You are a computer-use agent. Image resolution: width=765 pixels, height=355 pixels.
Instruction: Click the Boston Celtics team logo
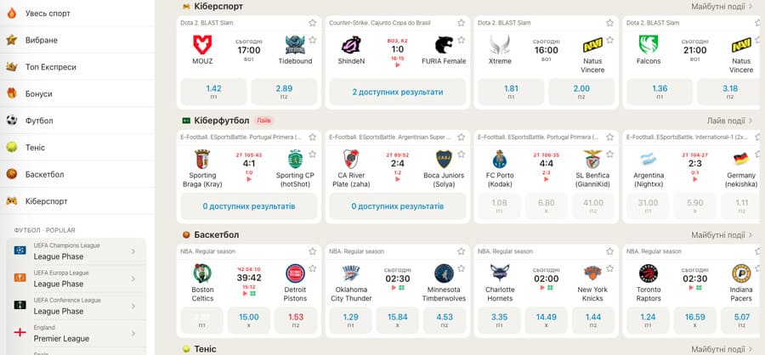(202, 273)
